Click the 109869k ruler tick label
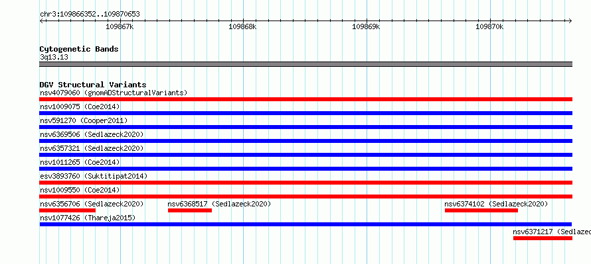Viewport: 591px width, 264px height. 366,26
